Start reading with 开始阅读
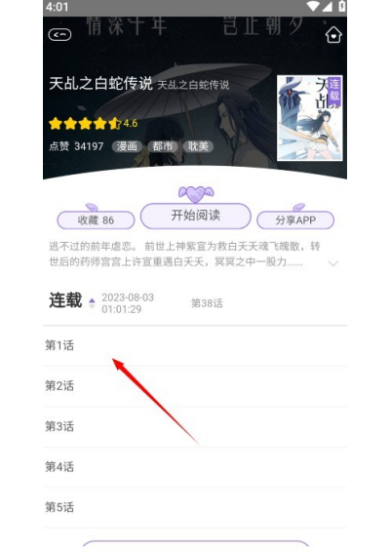 [196, 216]
